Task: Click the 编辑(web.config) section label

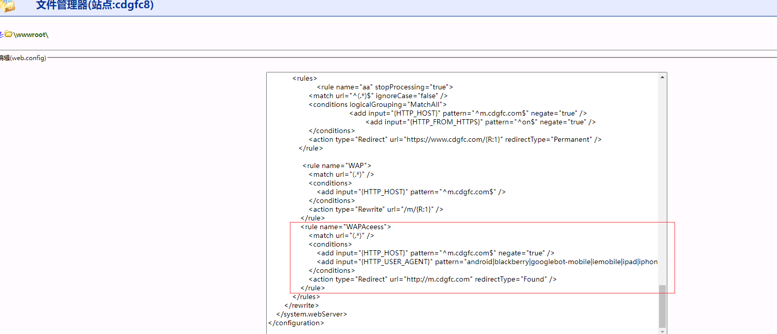Action: [x=23, y=58]
